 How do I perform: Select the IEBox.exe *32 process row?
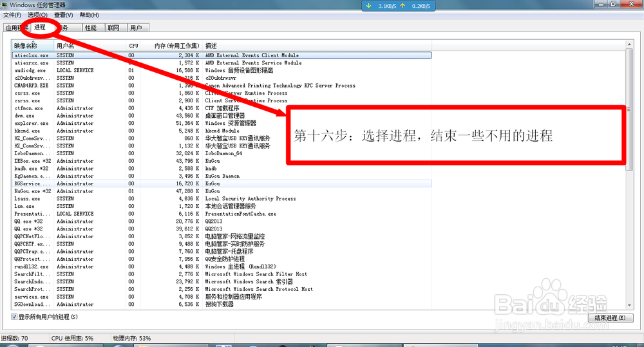(x=222, y=161)
